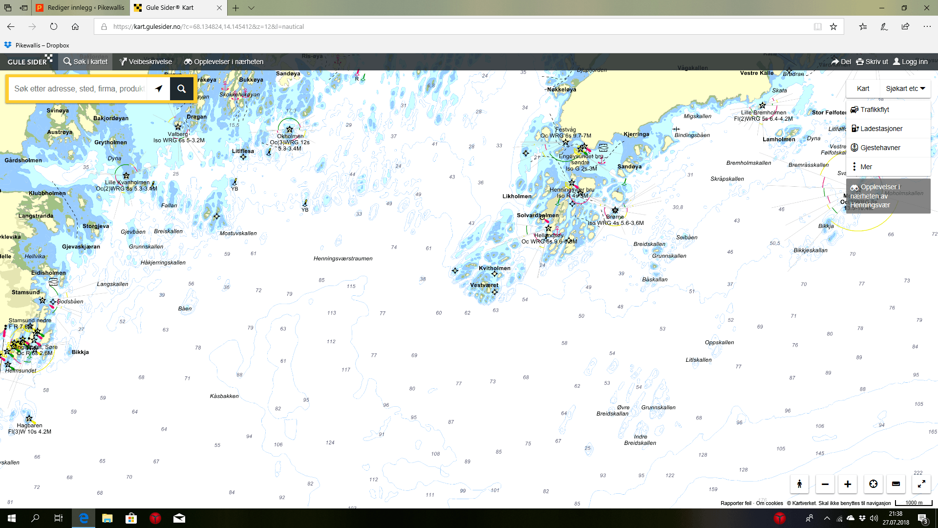Zoom out the map
The image size is (938, 528).
pyautogui.click(x=825, y=484)
